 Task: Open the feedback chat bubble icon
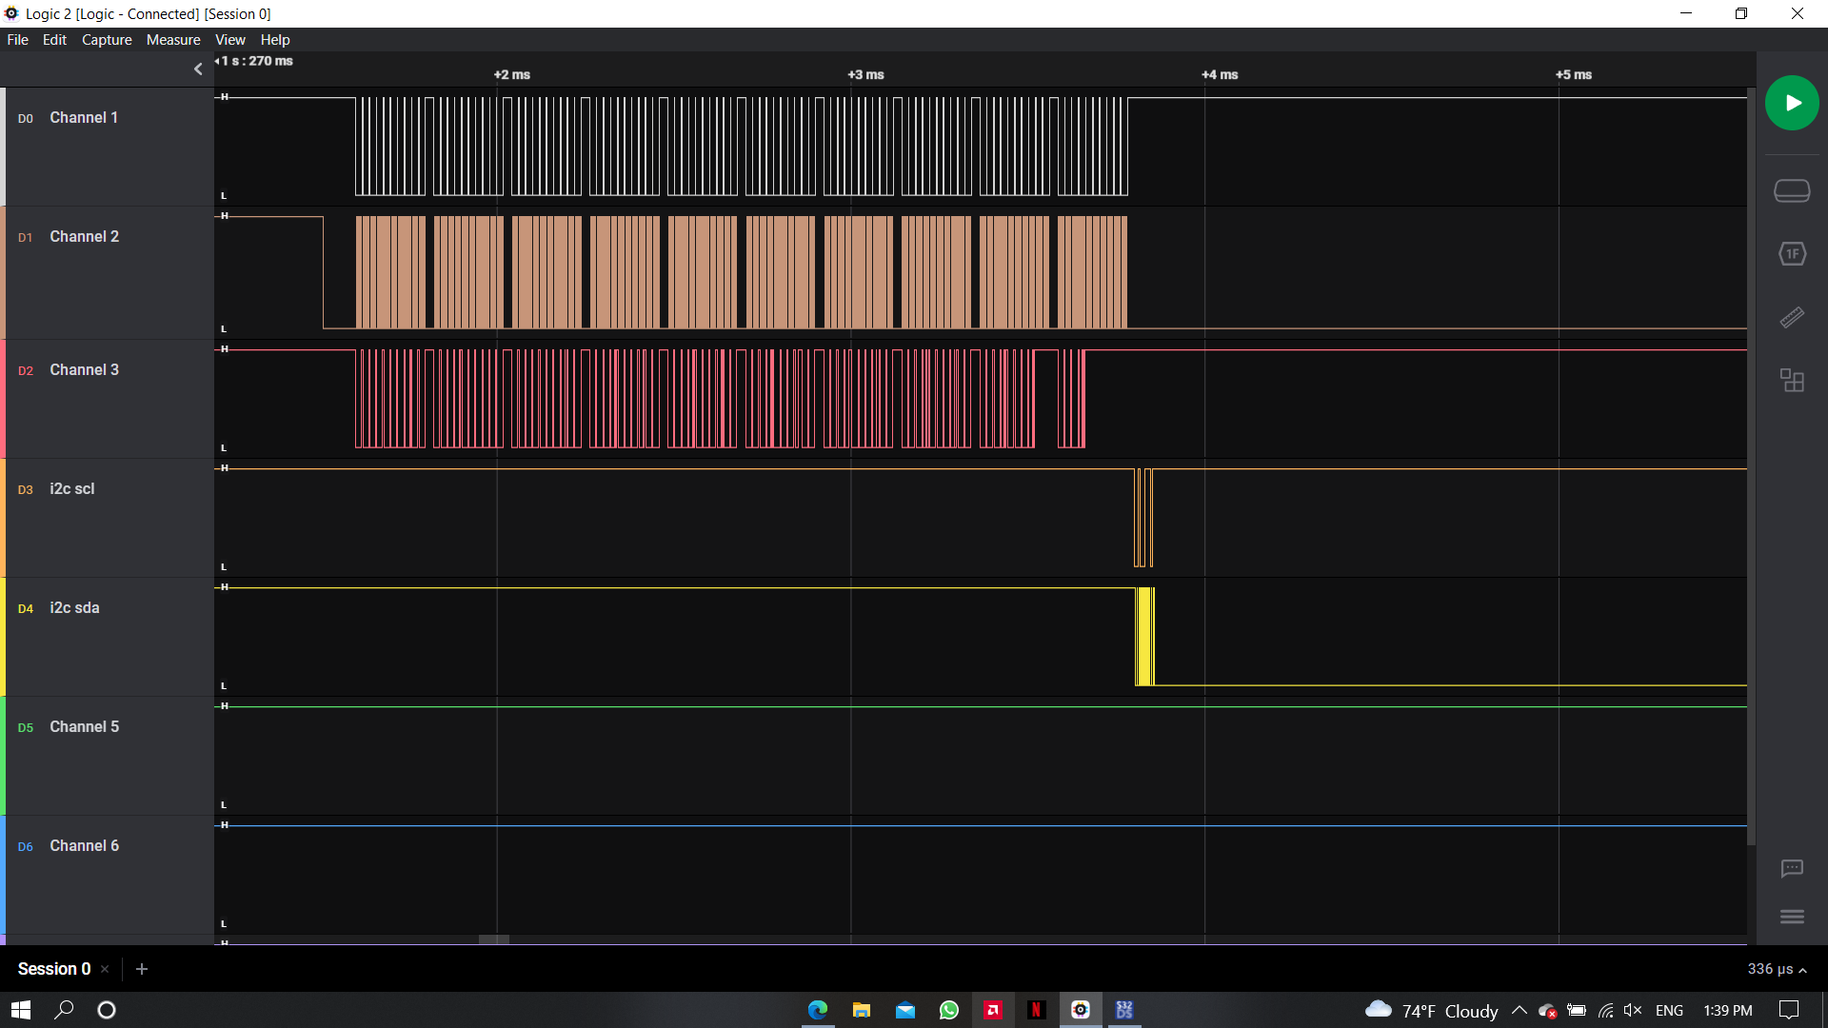tap(1792, 868)
